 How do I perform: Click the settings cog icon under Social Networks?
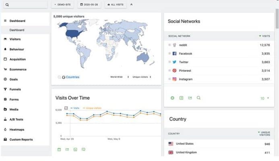pos(172,98)
